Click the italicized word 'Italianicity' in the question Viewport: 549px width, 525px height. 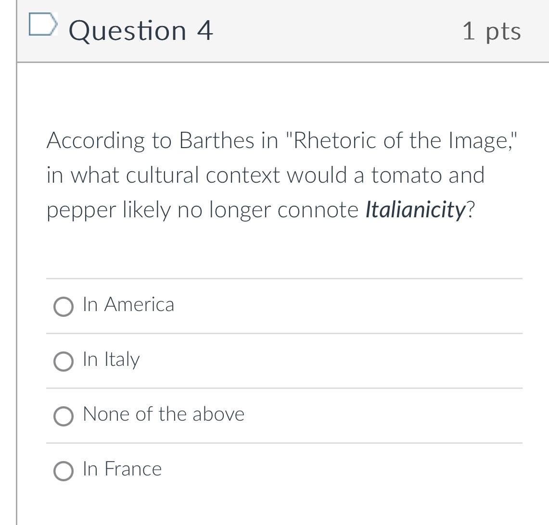point(415,209)
